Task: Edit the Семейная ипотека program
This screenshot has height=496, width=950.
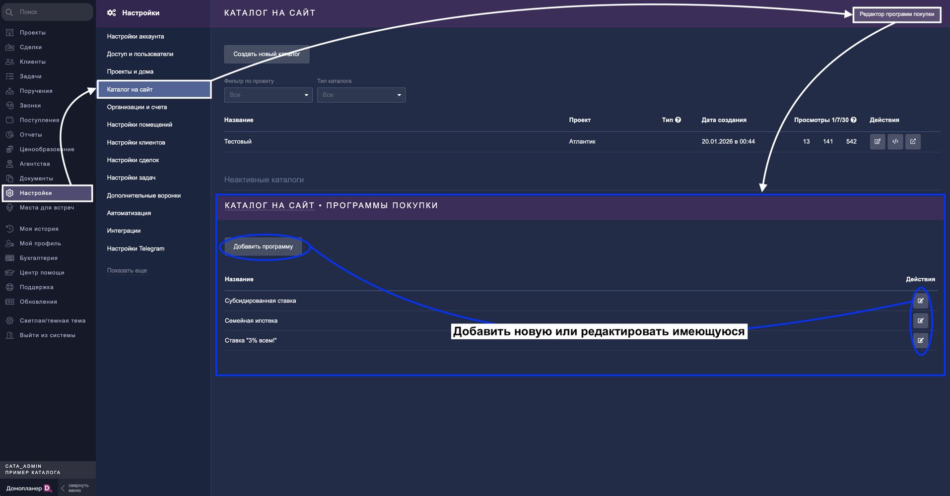Action: 920,321
